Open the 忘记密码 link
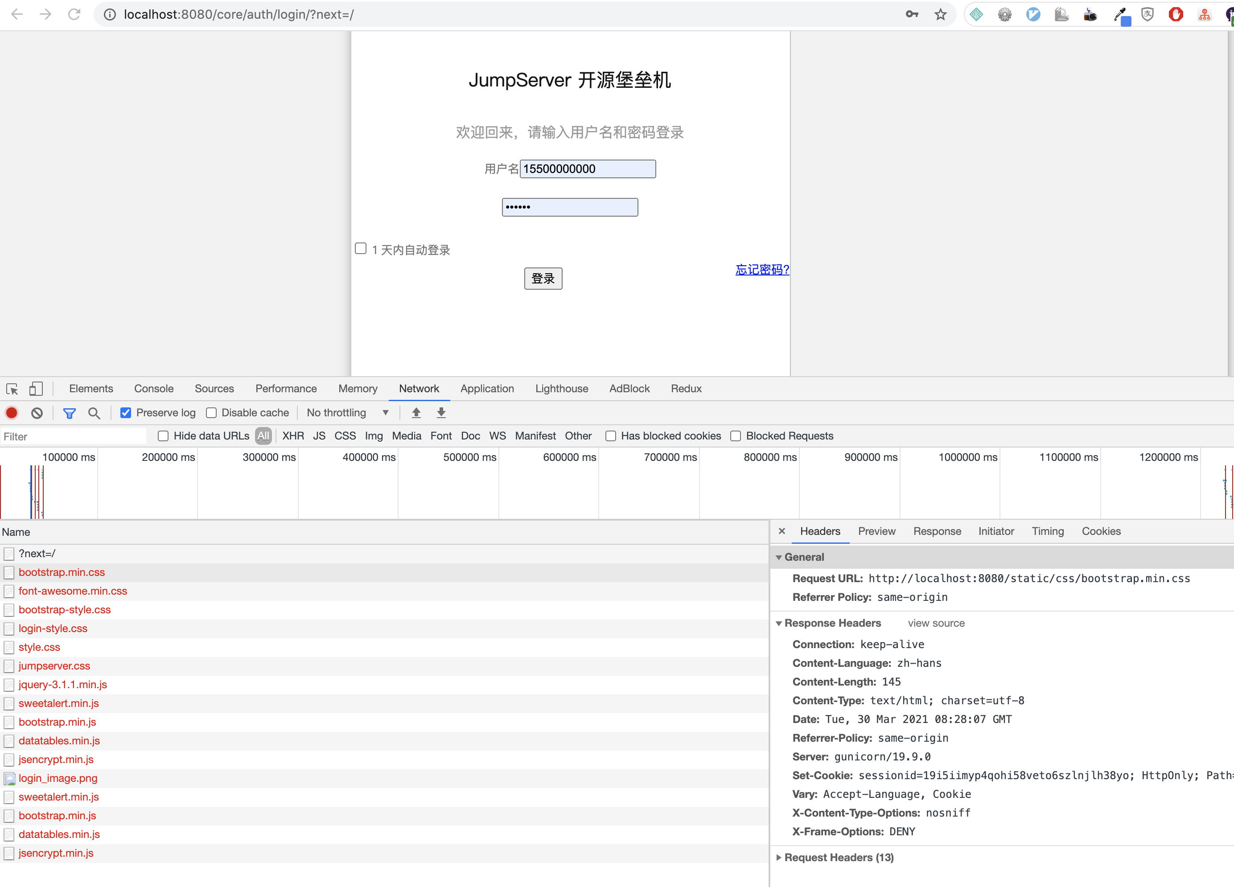1234x887 pixels. 762,269
